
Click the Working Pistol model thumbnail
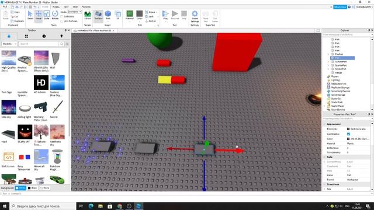tap(41, 107)
